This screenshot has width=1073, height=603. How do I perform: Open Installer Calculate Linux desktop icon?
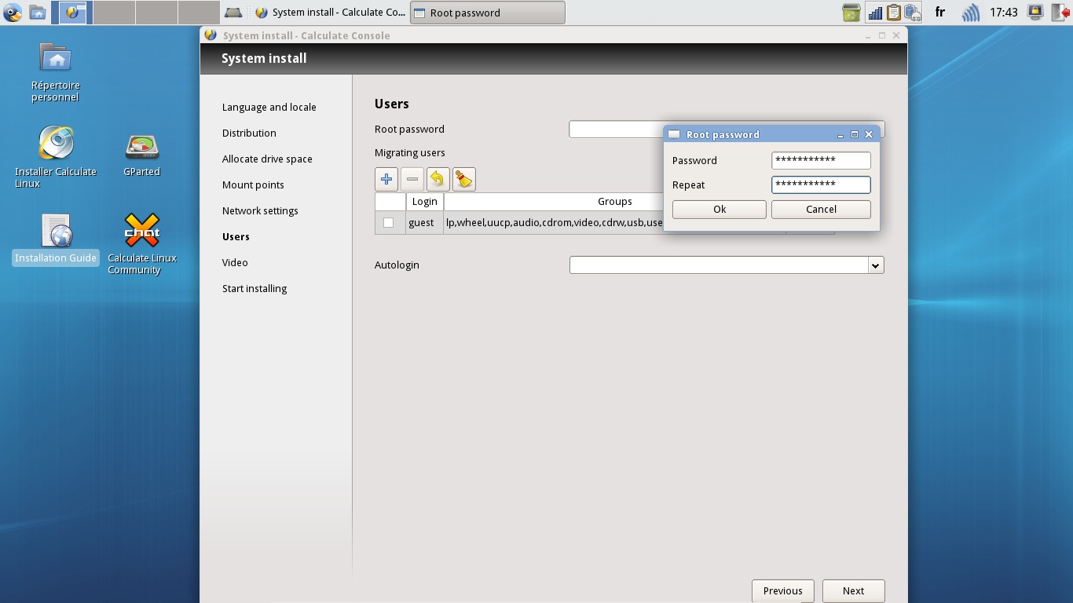56,157
